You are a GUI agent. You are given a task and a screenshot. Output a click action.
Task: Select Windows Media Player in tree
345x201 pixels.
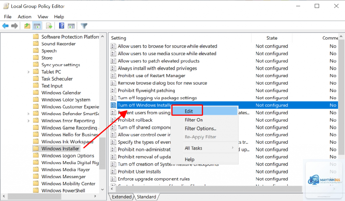(x=66, y=170)
